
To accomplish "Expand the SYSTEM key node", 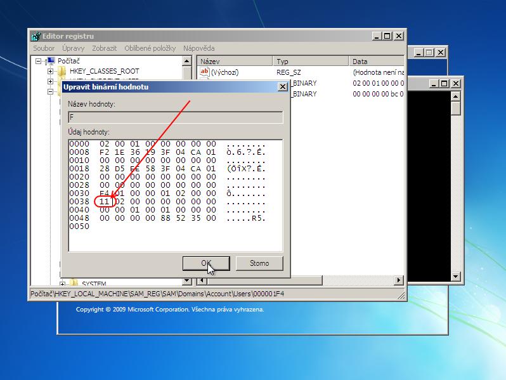I will [62, 283].
